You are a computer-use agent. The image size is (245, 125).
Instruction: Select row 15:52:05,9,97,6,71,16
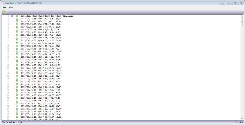pyautogui.click(x=40, y=29)
